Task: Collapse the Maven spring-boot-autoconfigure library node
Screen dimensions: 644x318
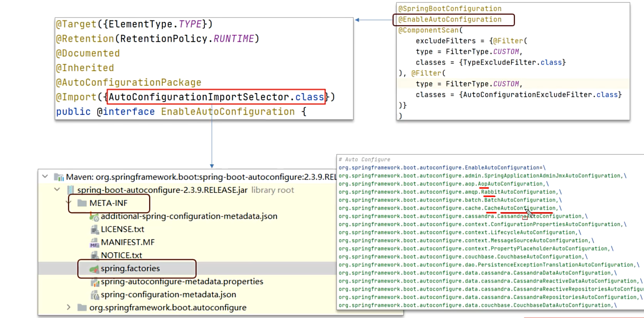Action: coord(45,177)
